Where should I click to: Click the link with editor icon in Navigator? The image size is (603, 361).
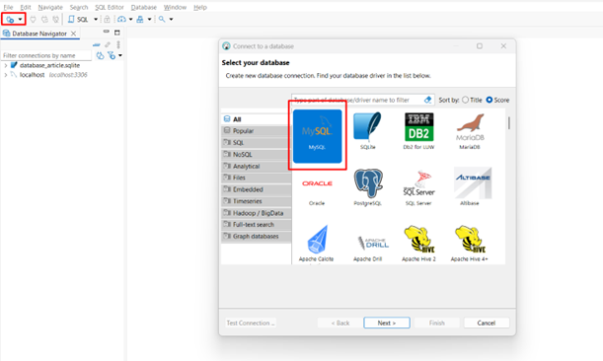click(x=108, y=45)
